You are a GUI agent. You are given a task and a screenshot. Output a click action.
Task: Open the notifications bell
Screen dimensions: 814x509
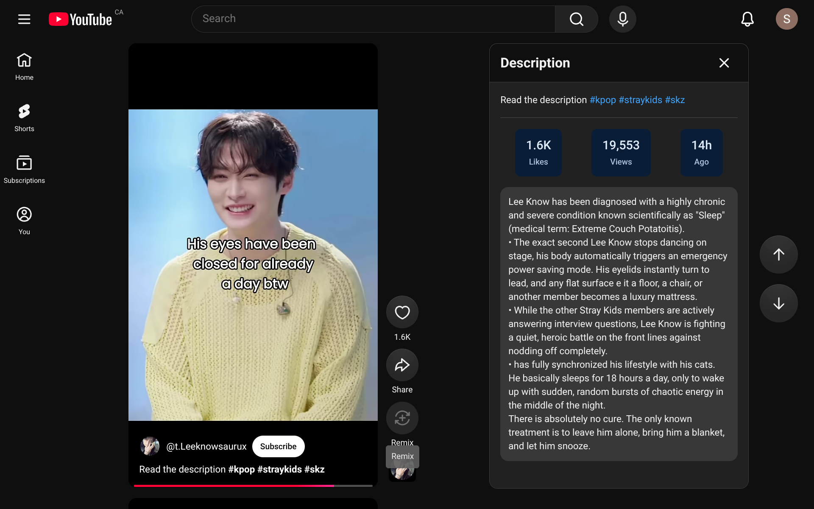pos(747,19)
